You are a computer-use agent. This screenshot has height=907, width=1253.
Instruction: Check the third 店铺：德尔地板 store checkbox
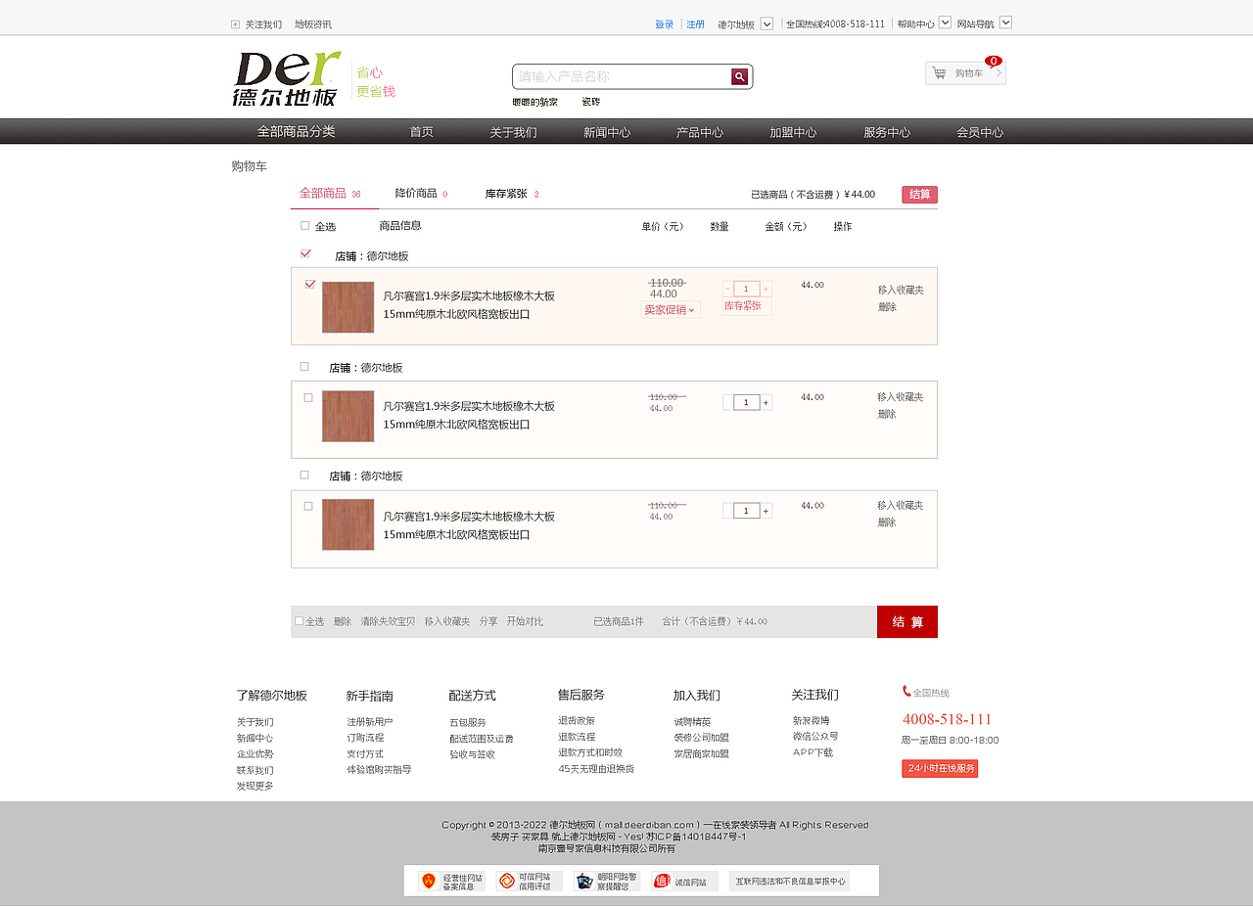304,475
